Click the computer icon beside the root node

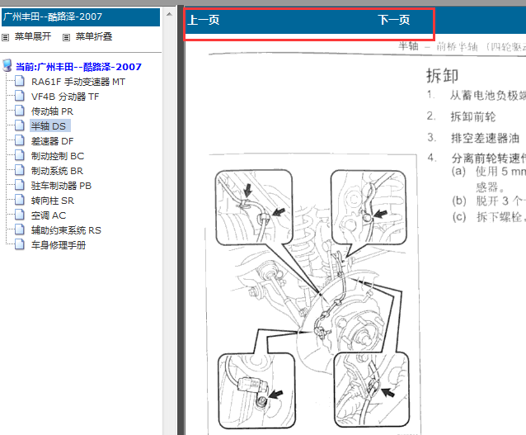tap(7, 65)
